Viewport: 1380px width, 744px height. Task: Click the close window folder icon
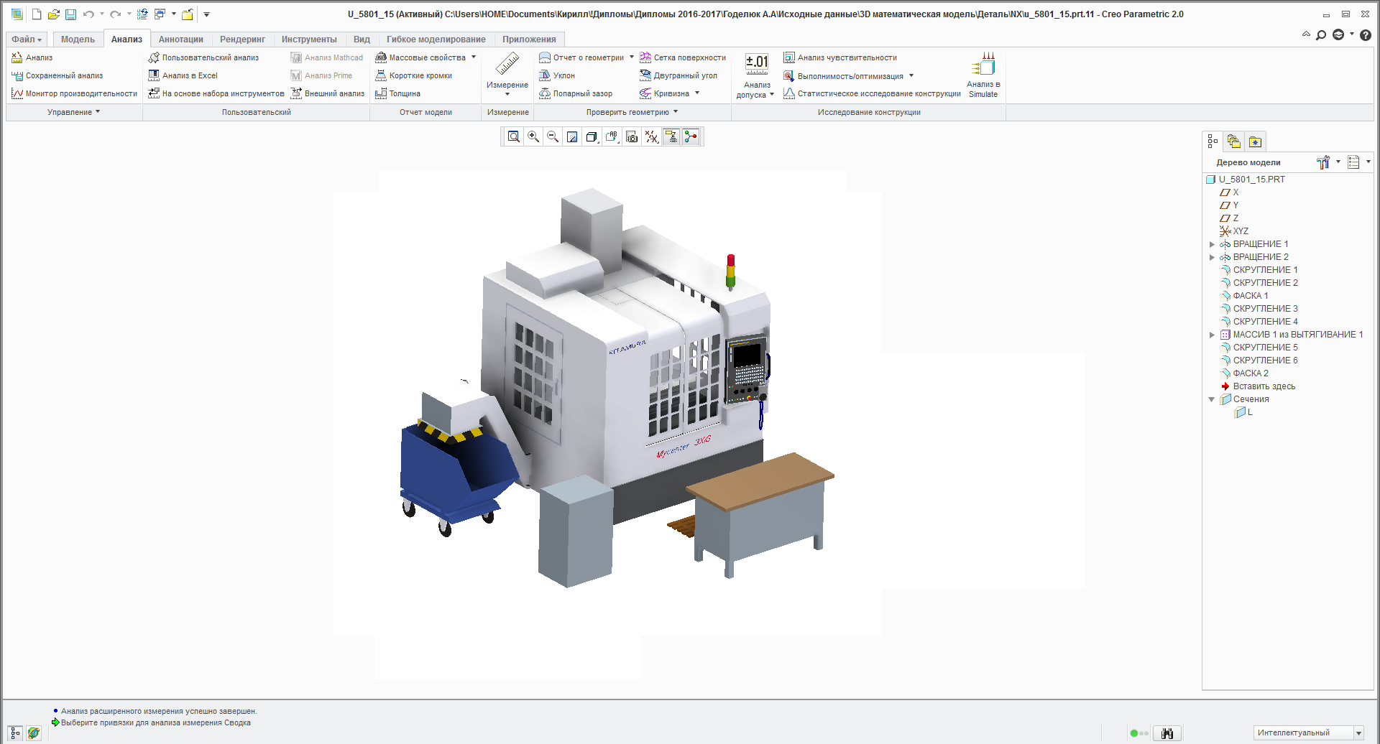188,14
